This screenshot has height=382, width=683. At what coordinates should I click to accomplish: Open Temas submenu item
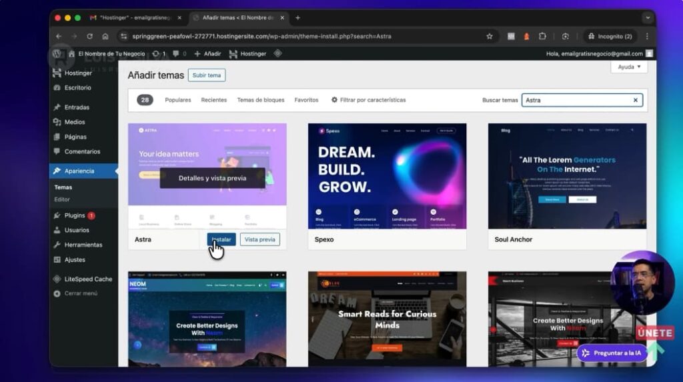(63, 187)
